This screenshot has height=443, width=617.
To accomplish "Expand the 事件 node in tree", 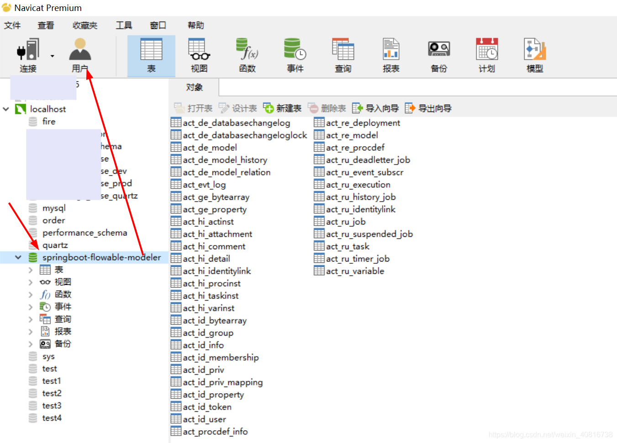I will coord(31,307).
